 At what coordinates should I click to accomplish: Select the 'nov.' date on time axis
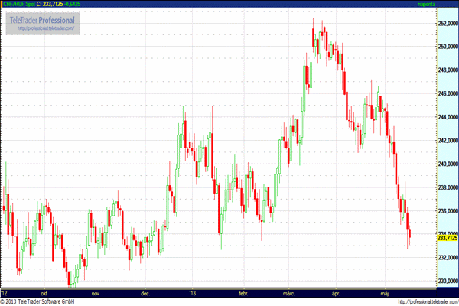96,292
